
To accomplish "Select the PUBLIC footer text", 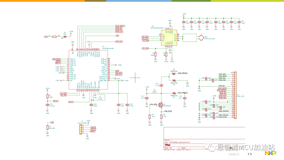I will [234, 154].
